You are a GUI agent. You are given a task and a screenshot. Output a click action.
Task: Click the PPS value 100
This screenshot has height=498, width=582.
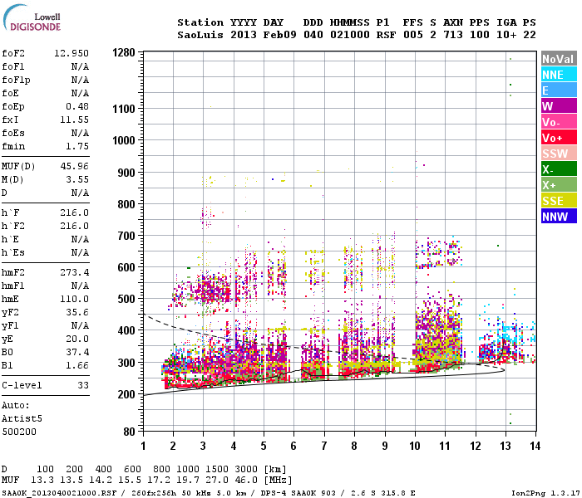(x=480, y=35)
